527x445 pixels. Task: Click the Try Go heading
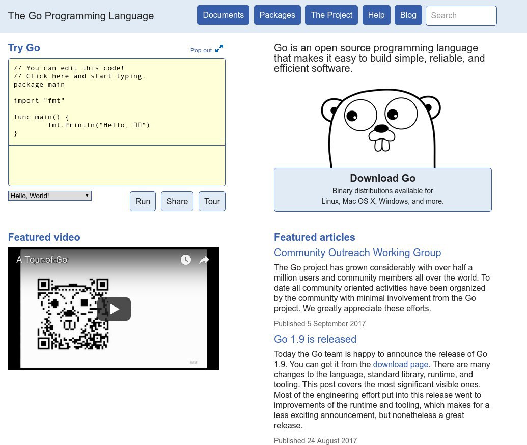[24, 48]
